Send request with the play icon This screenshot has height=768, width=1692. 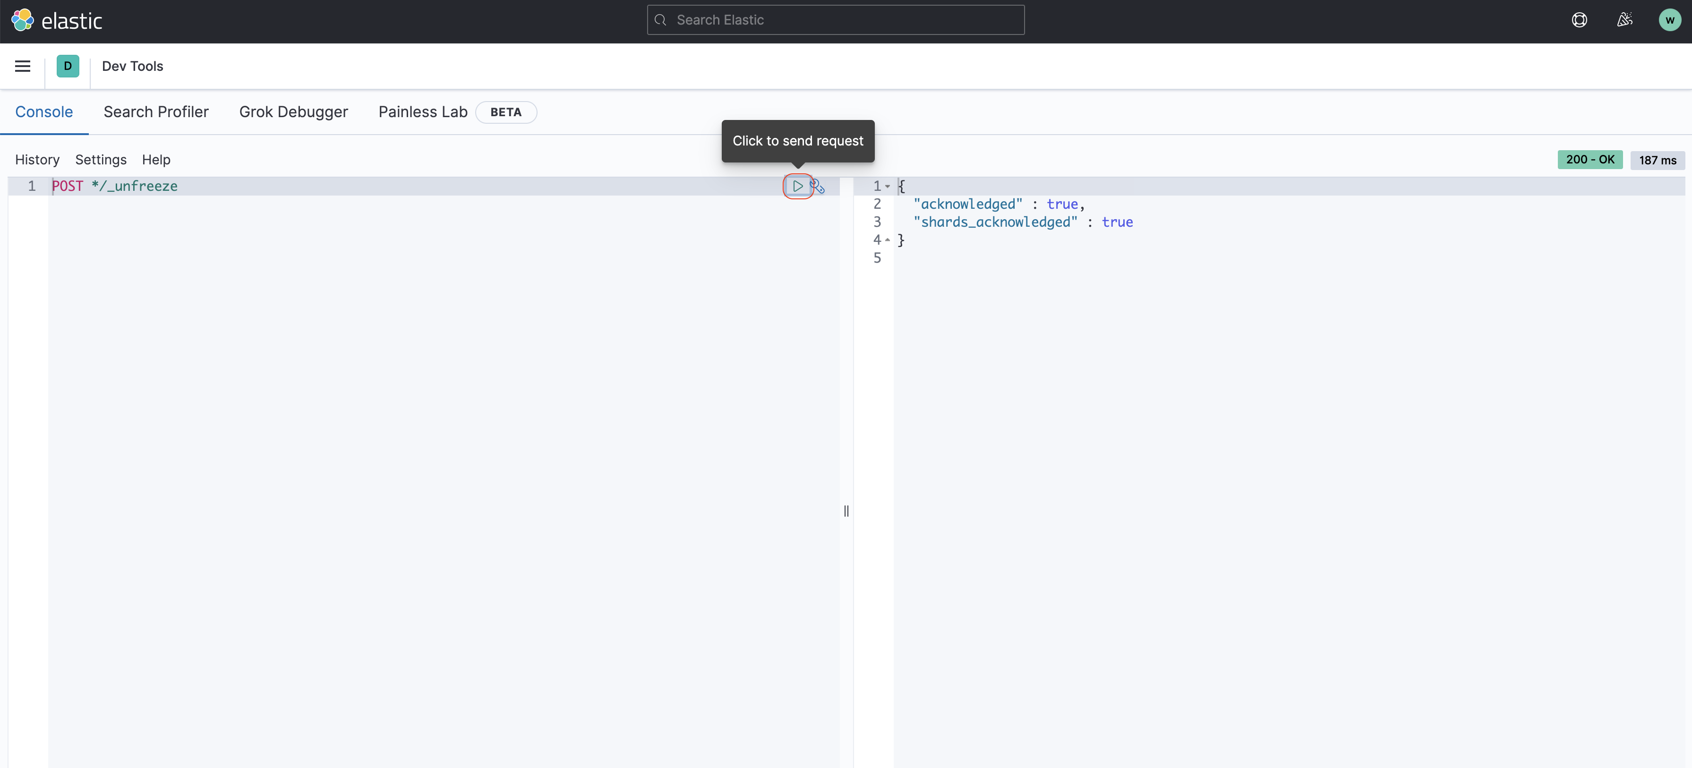[x=797, y=186]
